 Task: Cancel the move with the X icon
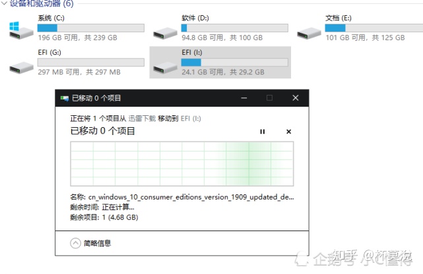pyautogui.click(x=288, y=132)
